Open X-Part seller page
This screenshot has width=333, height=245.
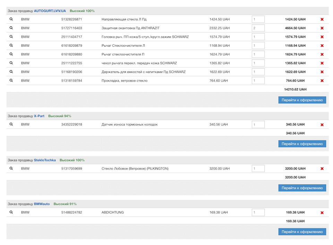pos(39,116)
